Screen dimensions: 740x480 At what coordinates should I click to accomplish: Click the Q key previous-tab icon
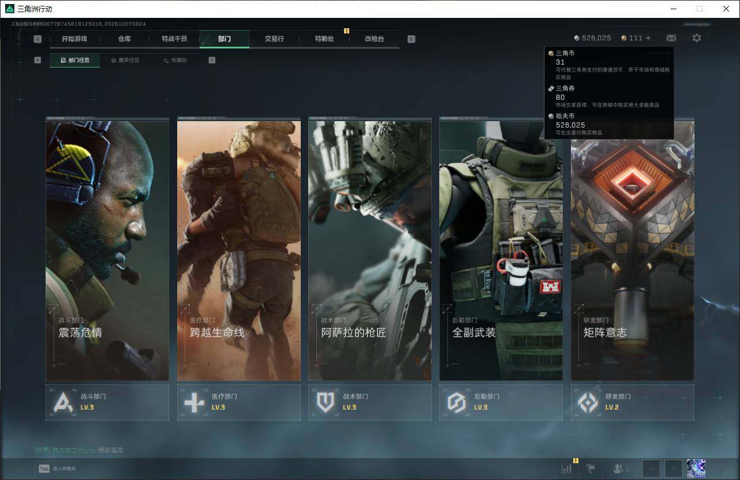[x=38, y=39]
